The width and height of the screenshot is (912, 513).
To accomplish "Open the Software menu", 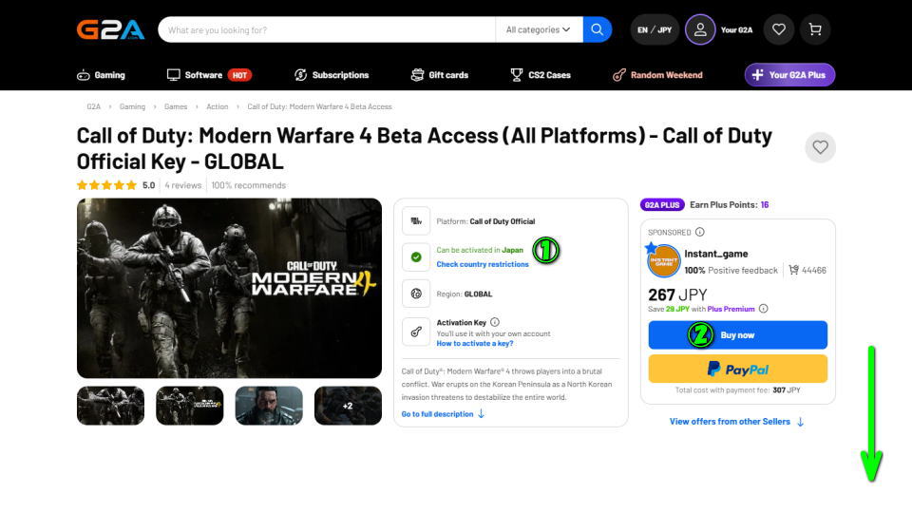I will tap(209, 75).
